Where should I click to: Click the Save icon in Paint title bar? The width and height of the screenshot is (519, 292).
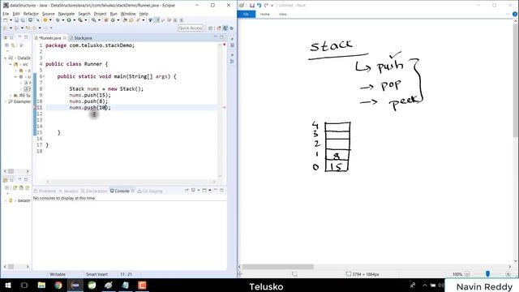[x=252, y=6]
